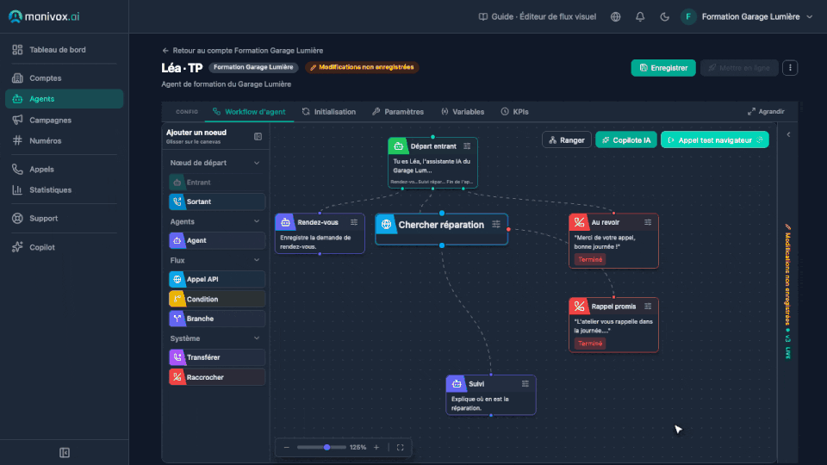Open the language globe icon

(615, 17)
